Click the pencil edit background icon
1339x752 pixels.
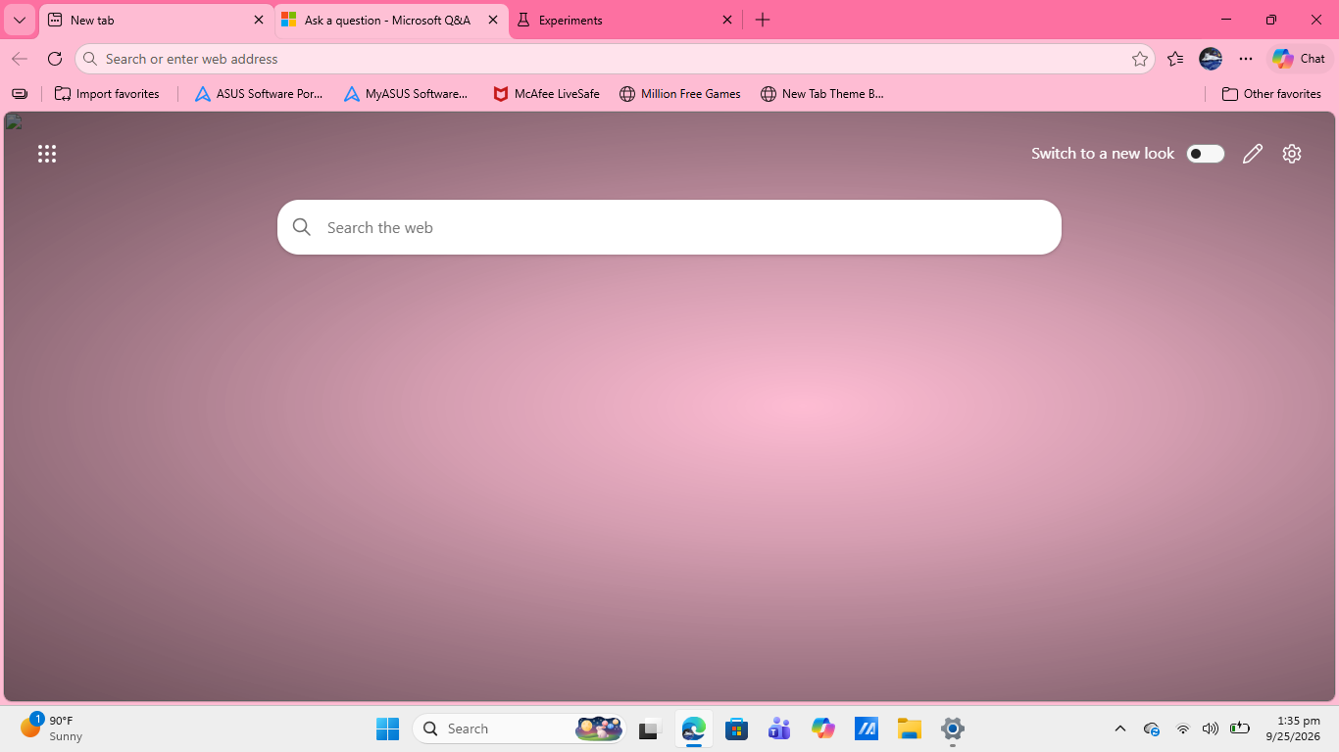click(x=1253, y=154)
